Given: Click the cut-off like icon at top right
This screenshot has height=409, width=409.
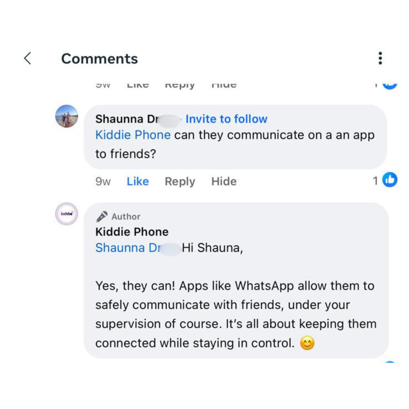Looking at the screenshot, I should [x=390, y=85].
